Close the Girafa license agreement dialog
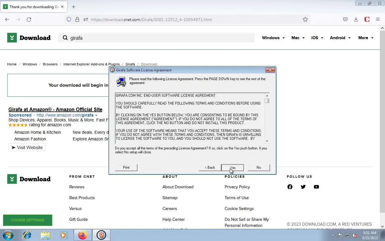Viewport: 385px width, 241px height. (x=270, y=70)
